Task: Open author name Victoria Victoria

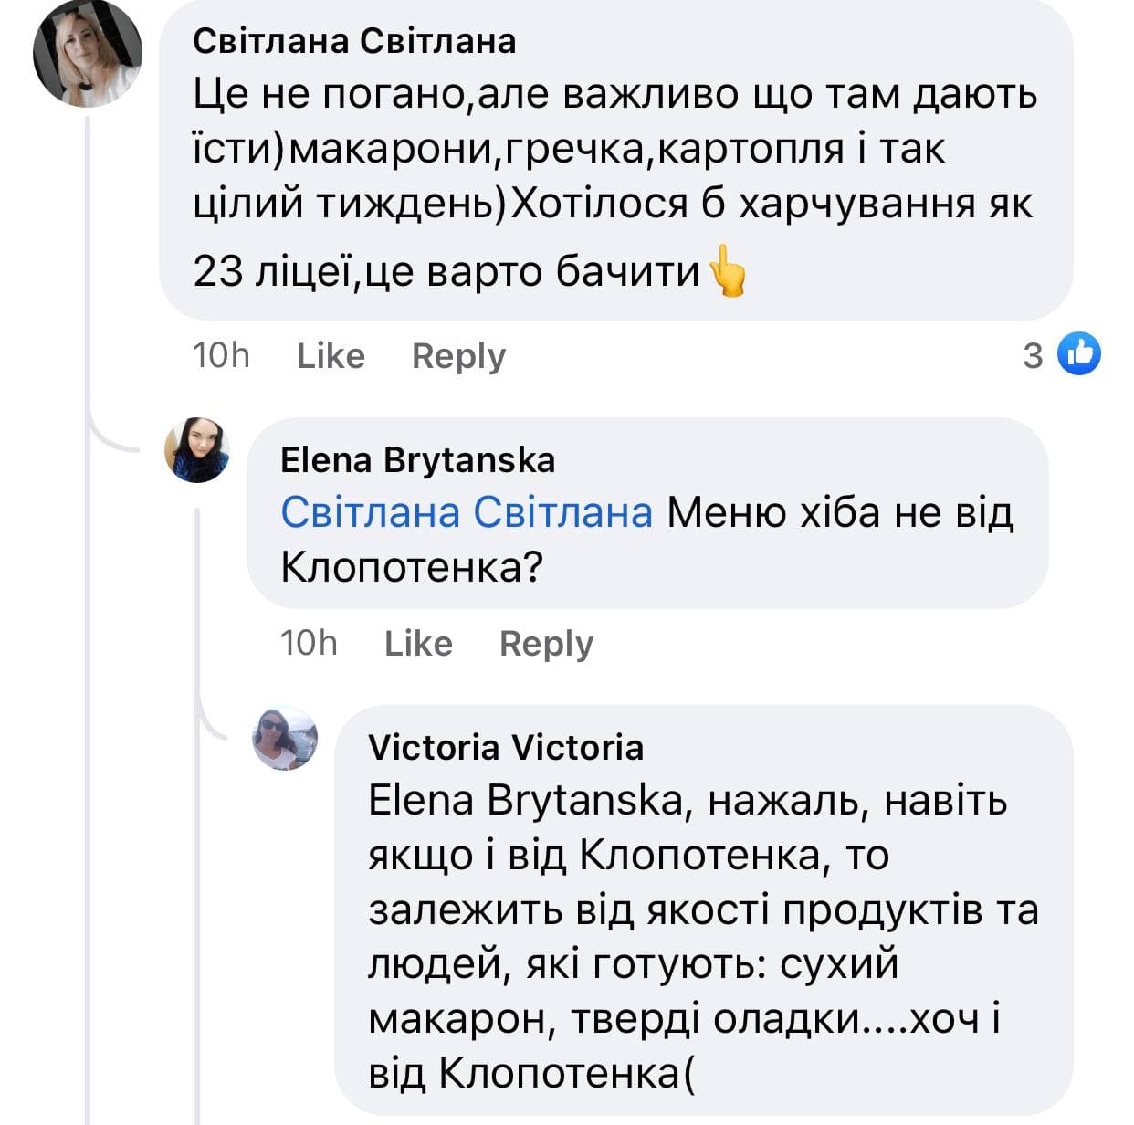Action: point(506,748)
